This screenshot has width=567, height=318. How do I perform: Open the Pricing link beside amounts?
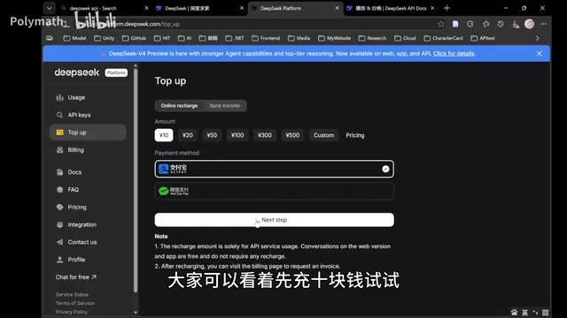(354, 135)
